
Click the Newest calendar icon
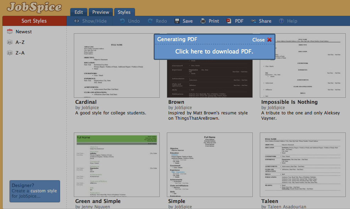pos(10,32)
